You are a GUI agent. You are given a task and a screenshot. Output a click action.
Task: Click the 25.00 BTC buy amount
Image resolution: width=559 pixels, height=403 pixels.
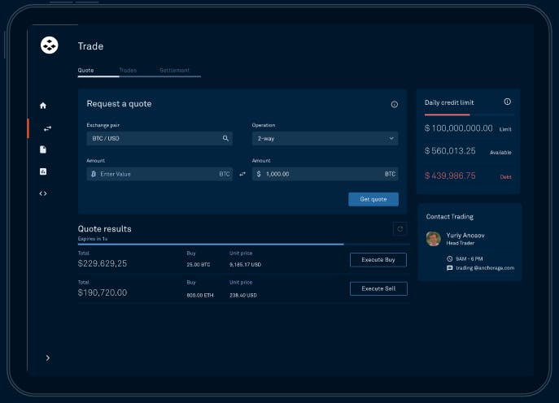199,265
